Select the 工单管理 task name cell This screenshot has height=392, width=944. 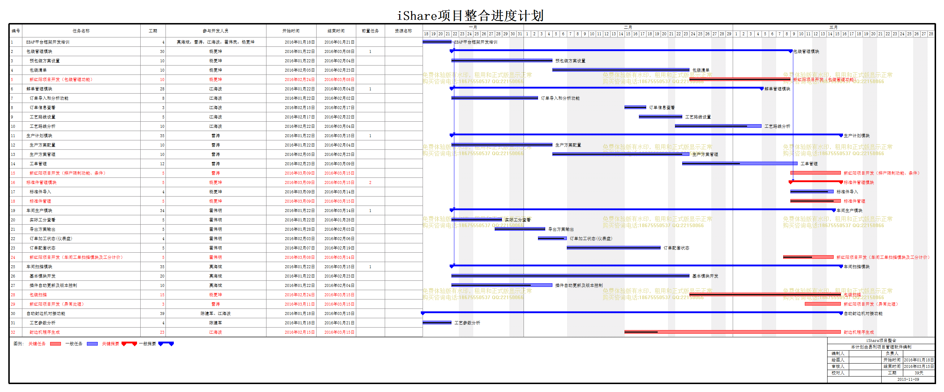pos(81,164)
